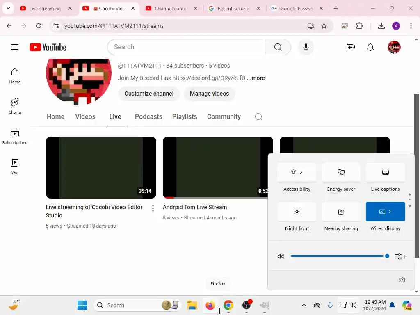This screenshot has width=420, height=315.
Task: Open the YouTube account avatar menu
Action: tap(394, 47)
